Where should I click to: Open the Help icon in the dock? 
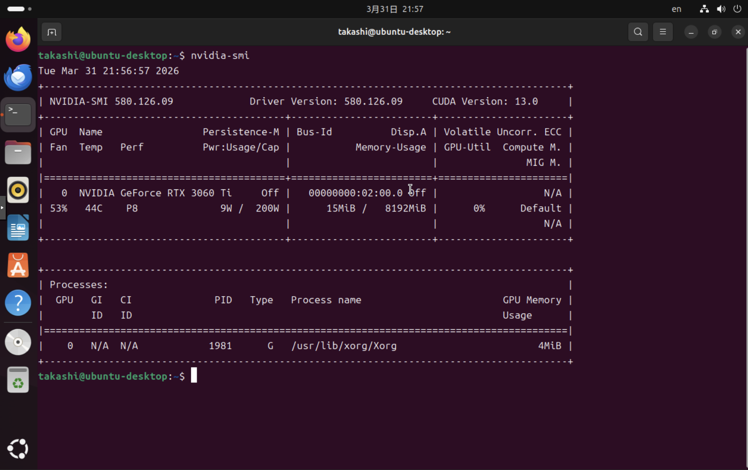click(x=18, y=303)
